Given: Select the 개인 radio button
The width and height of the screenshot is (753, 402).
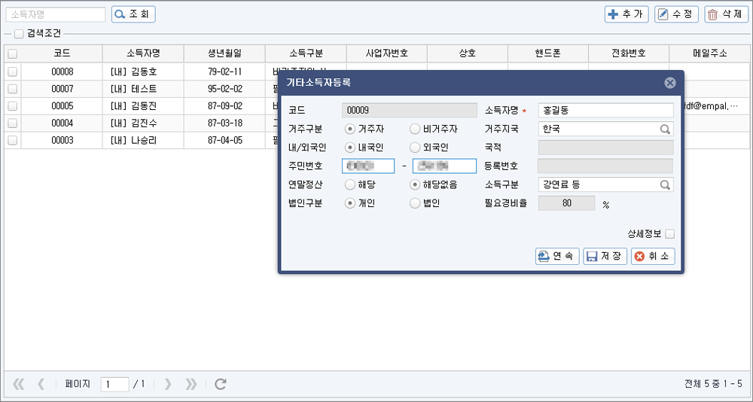Looking at the screenshot, I should tap(350, 203).
